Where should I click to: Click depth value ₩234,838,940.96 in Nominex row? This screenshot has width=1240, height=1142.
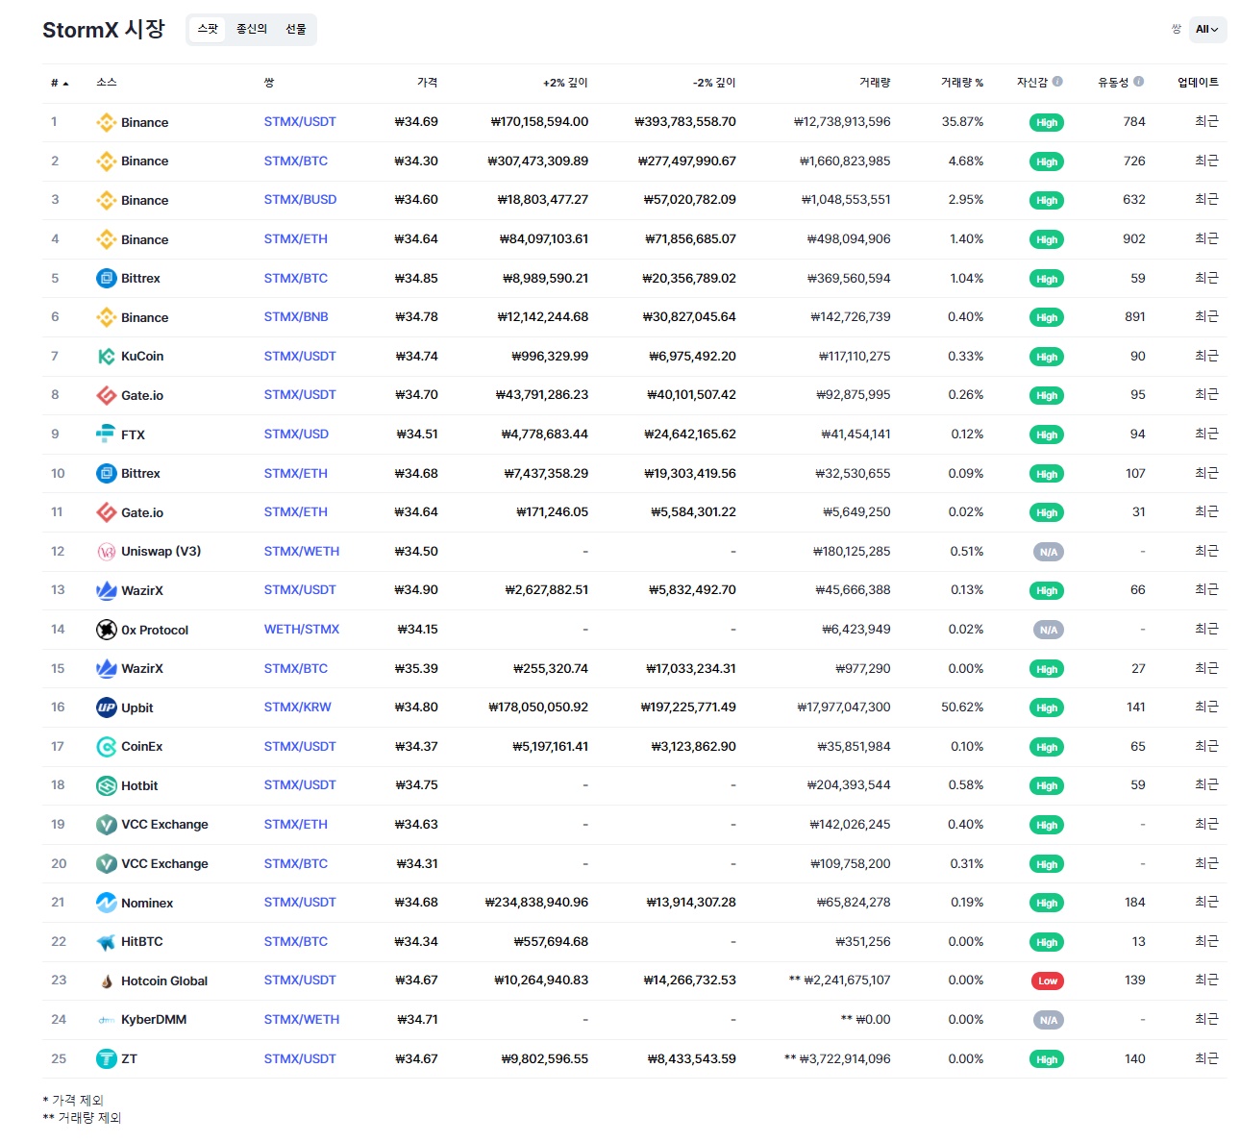pyautogui.click(x=536, y=902)
